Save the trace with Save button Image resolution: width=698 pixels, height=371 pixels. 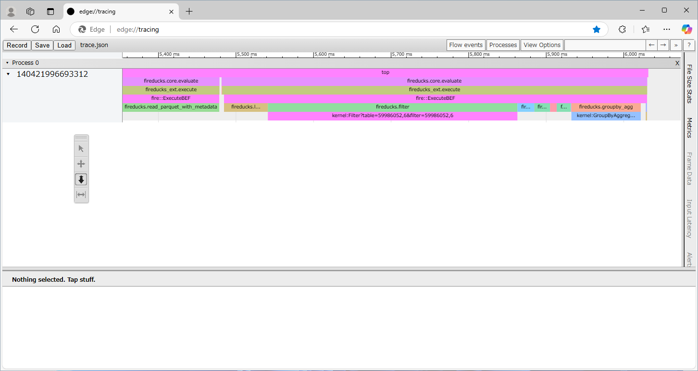(42, 46)
